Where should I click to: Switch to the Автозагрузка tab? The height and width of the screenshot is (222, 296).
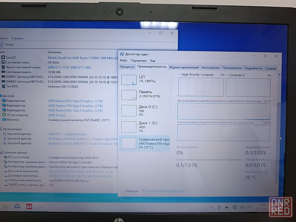(210, 68)
